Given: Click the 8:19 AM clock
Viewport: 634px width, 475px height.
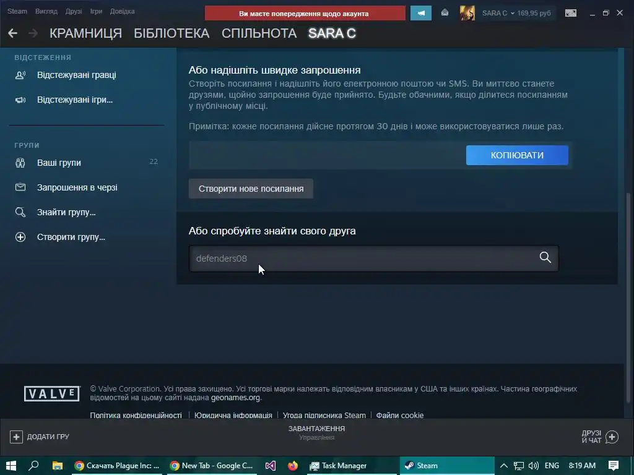Looking at the screenshot, I should point(582,466).
